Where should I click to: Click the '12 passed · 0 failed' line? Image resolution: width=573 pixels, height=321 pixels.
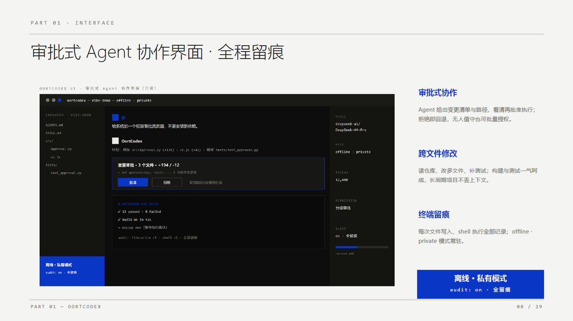pyautogui.click(x=139, y=211)
